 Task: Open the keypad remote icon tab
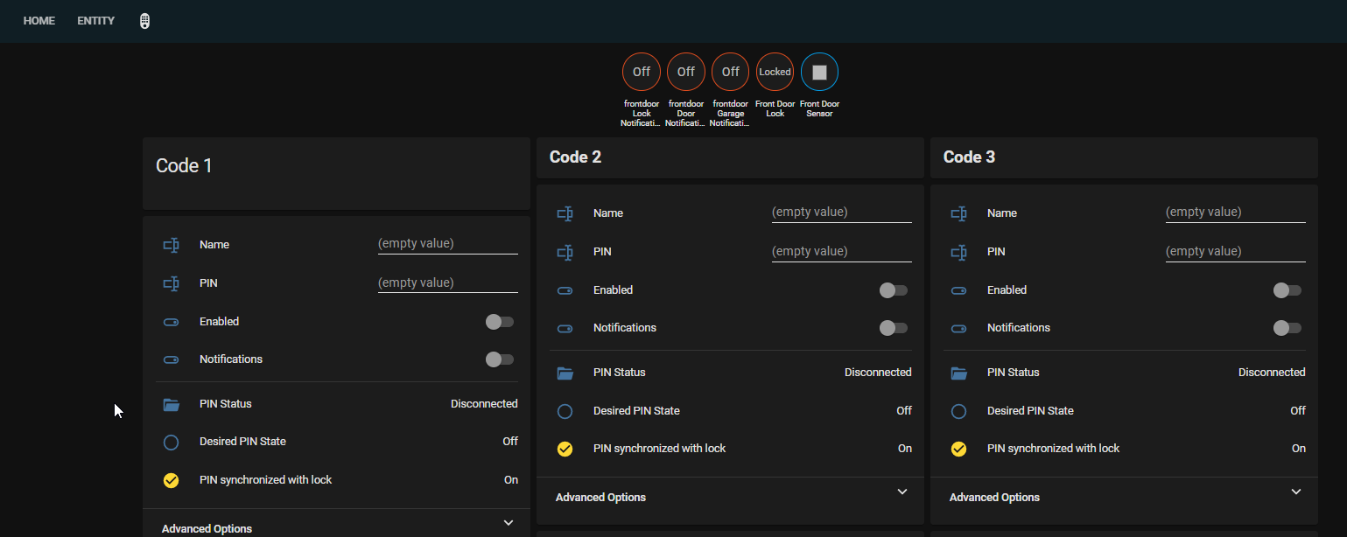(144, 21)
